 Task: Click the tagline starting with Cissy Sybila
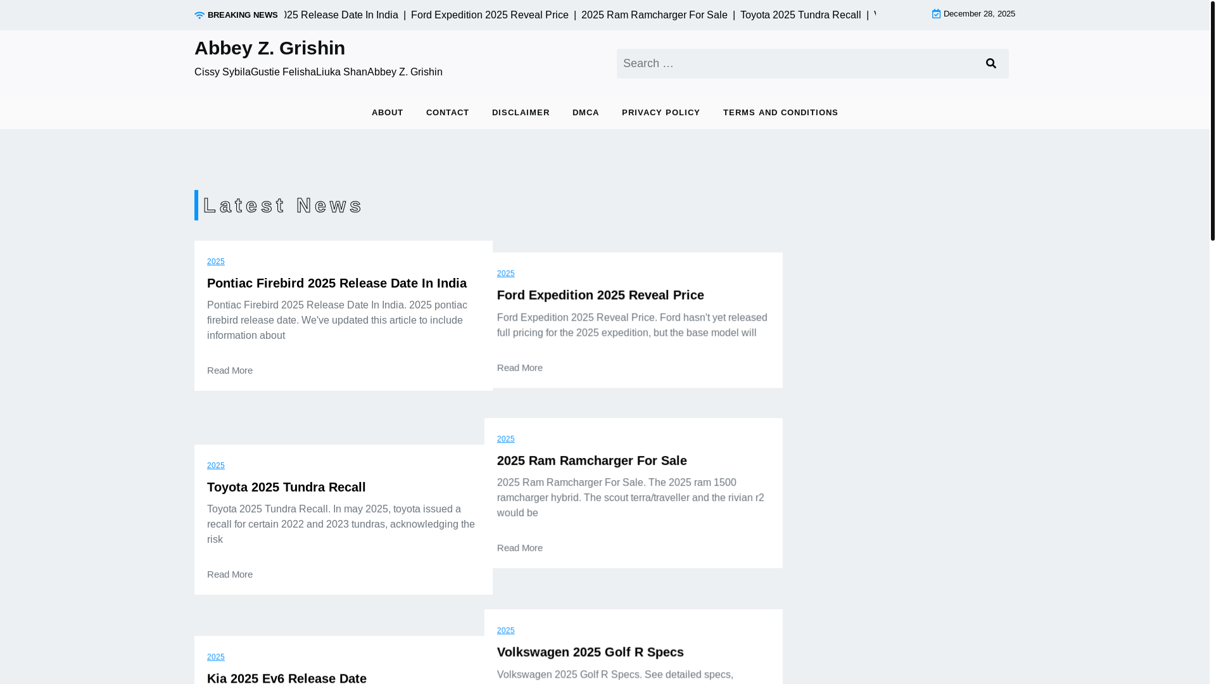click(x=319, y=72)
